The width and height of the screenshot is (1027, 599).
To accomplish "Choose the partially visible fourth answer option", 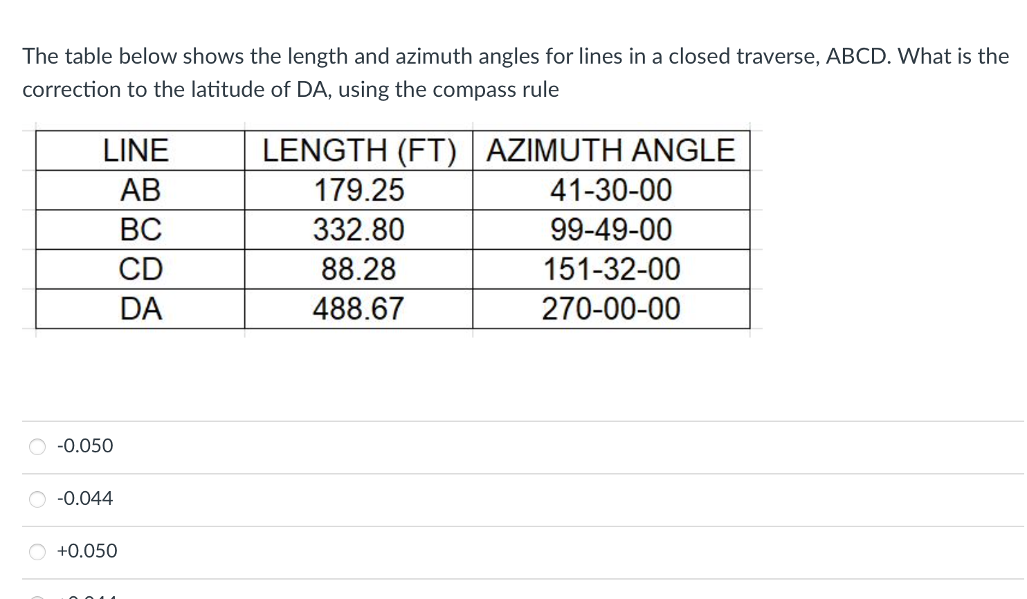I will tap(37, 595).
